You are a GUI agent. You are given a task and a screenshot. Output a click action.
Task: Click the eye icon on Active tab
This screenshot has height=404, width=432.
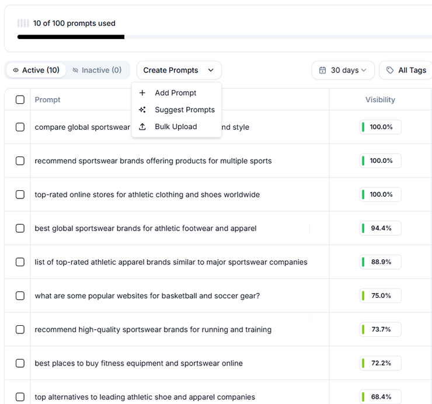16,70
